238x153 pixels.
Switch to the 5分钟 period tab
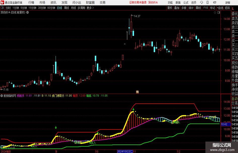(24, 8)
